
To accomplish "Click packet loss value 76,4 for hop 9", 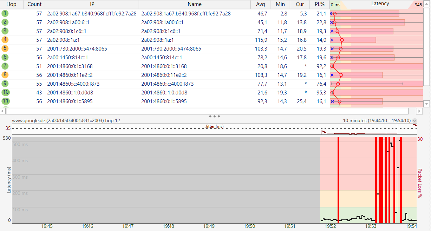I will coord(321,84).
